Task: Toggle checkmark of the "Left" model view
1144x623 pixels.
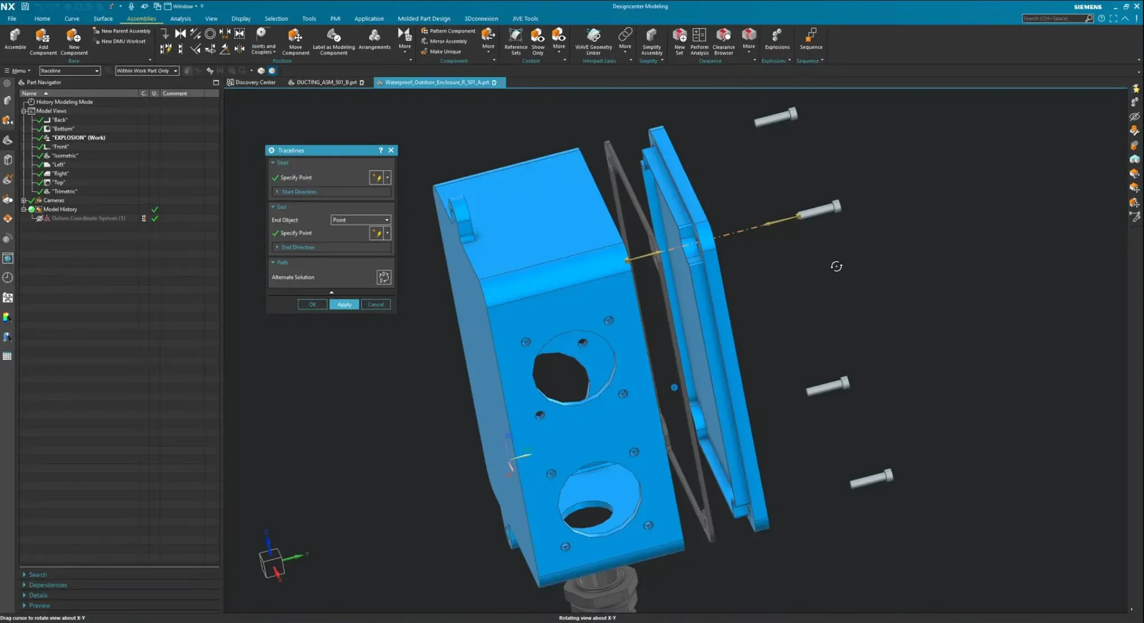Action: (x=40, y=165)
